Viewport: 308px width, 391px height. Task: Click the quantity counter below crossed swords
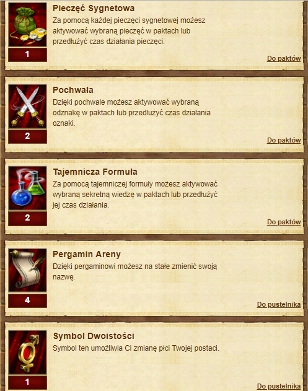tap(27, 136)
